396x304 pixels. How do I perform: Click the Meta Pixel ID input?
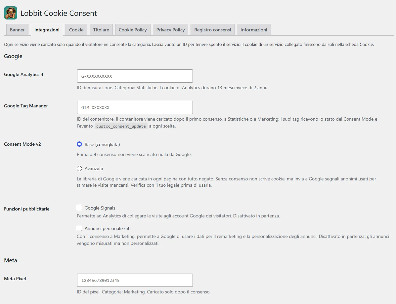tap(135, 280)
